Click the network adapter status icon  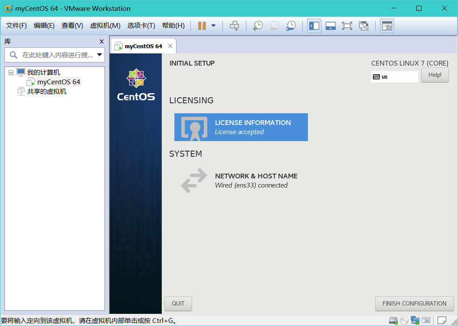point(415,320)
